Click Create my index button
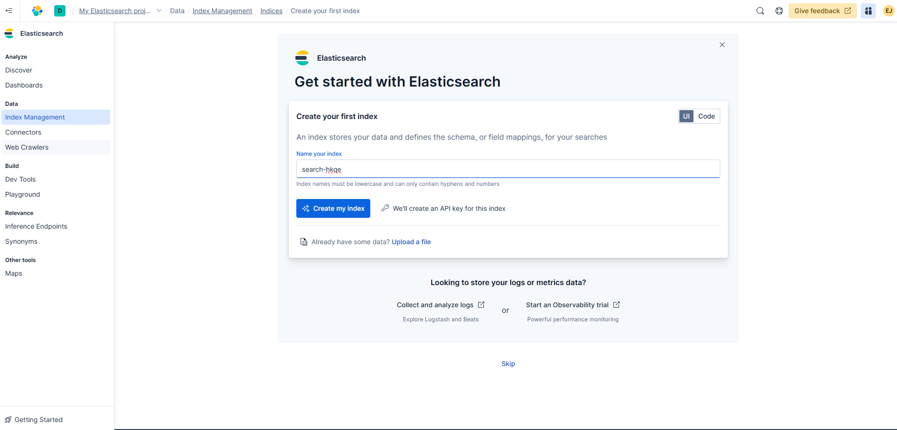897x430 pixels. [x=333, y=208]
